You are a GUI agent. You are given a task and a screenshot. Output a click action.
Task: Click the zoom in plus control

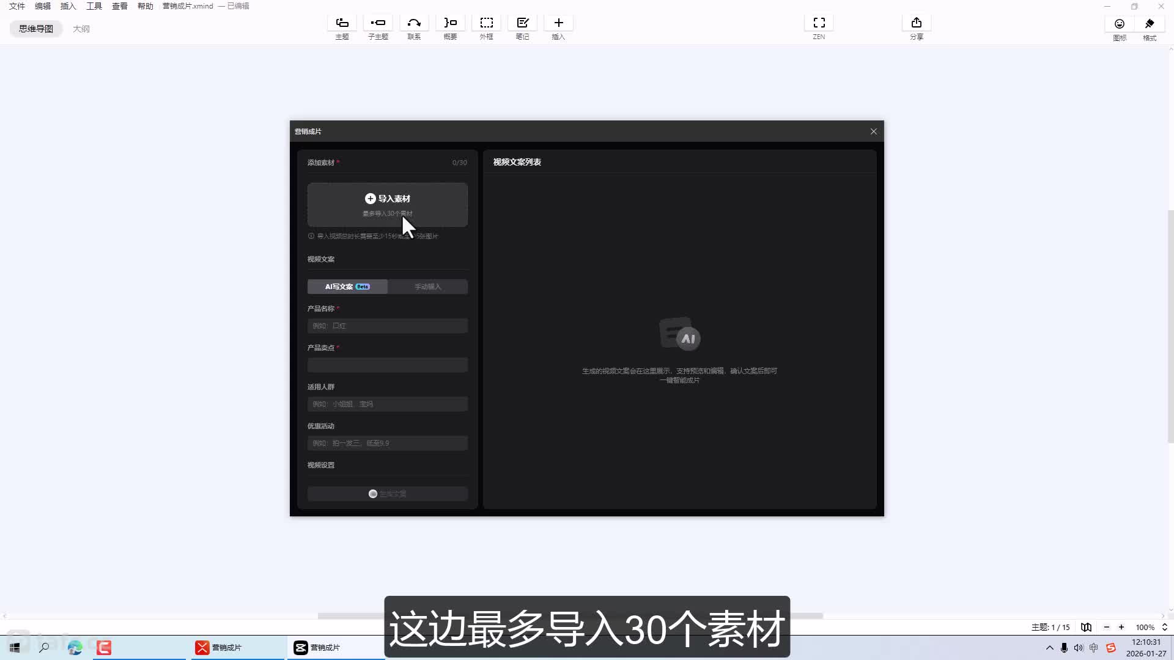click(x=1122, y=627)
